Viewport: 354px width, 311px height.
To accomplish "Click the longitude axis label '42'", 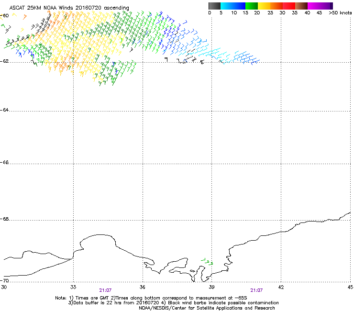I will 281,287.
